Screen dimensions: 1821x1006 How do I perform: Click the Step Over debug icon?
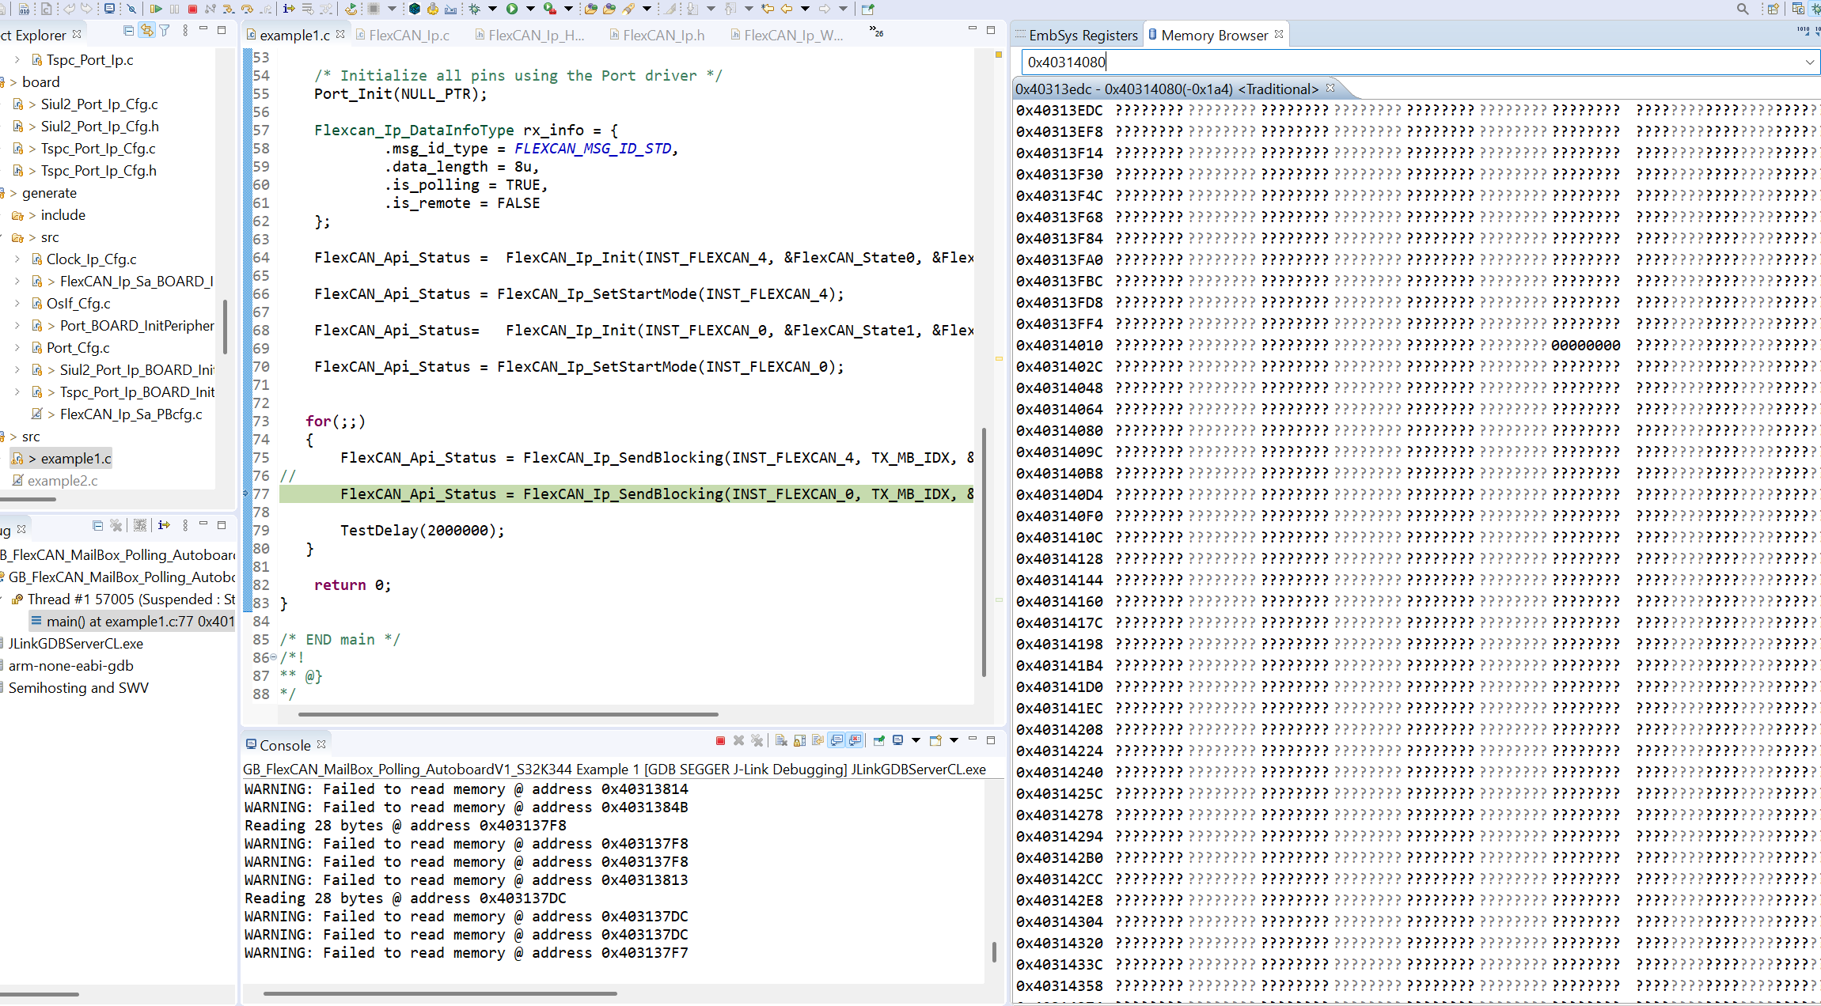pyautogui.click(x=246, y=9)
